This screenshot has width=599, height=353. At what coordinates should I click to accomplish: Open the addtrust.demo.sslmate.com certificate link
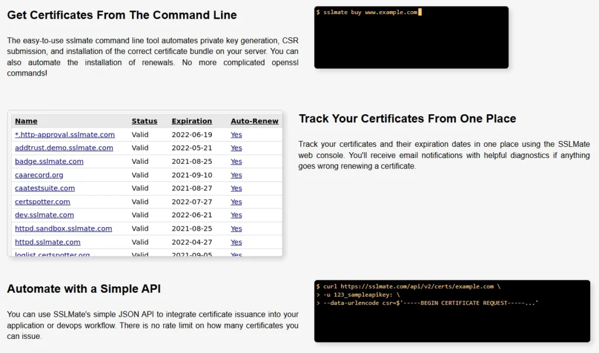pyautogui.click(x=64, y=148)
